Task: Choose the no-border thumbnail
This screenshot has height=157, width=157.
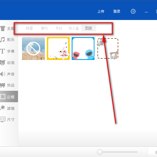Action: [33, 49]
